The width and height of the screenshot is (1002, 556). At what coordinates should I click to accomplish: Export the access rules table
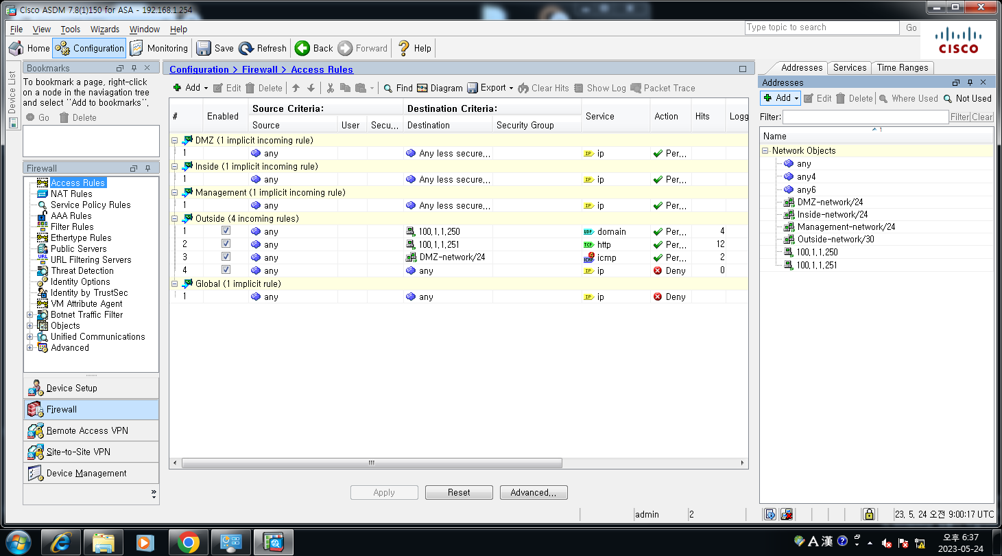pyautogui.click(x=491, y=88)
